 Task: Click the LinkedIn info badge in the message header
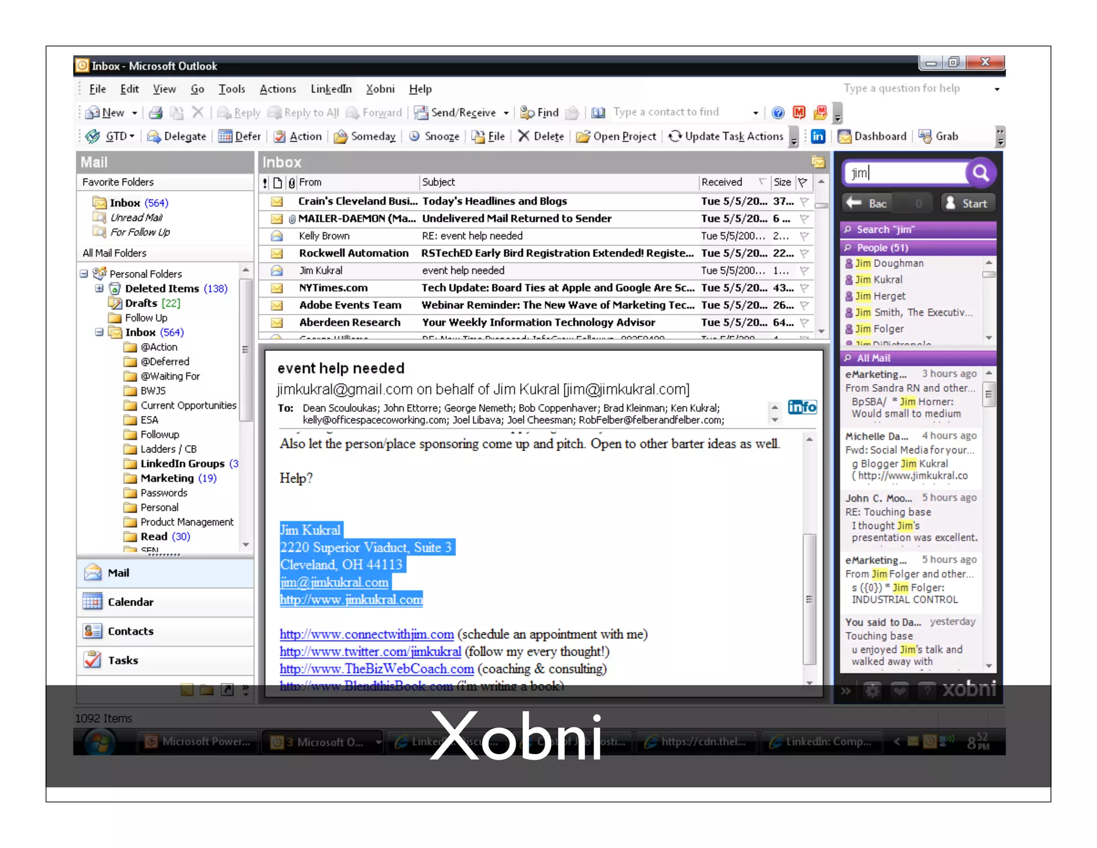(802, 407)
